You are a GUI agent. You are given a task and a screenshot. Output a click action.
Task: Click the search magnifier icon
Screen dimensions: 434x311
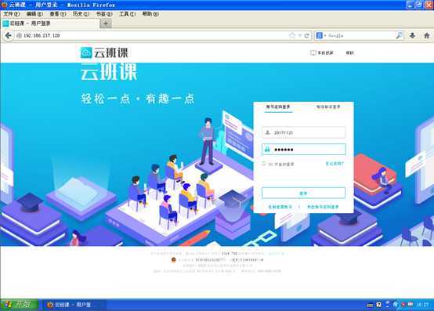(x=399, y=35)
